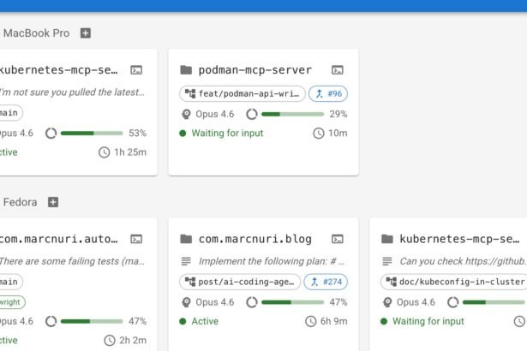
Task: Open pull request #96 badge
Action: pos(328,93)
